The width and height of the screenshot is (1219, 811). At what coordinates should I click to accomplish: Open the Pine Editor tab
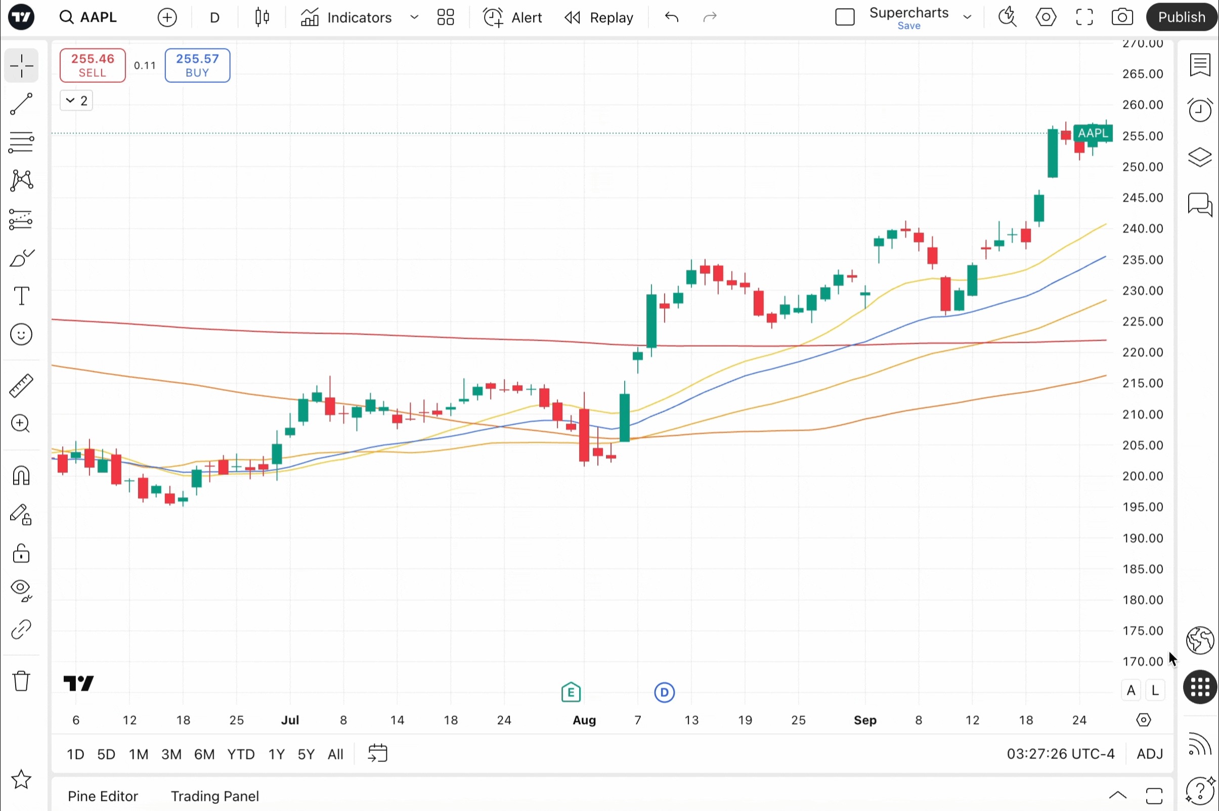103,796
